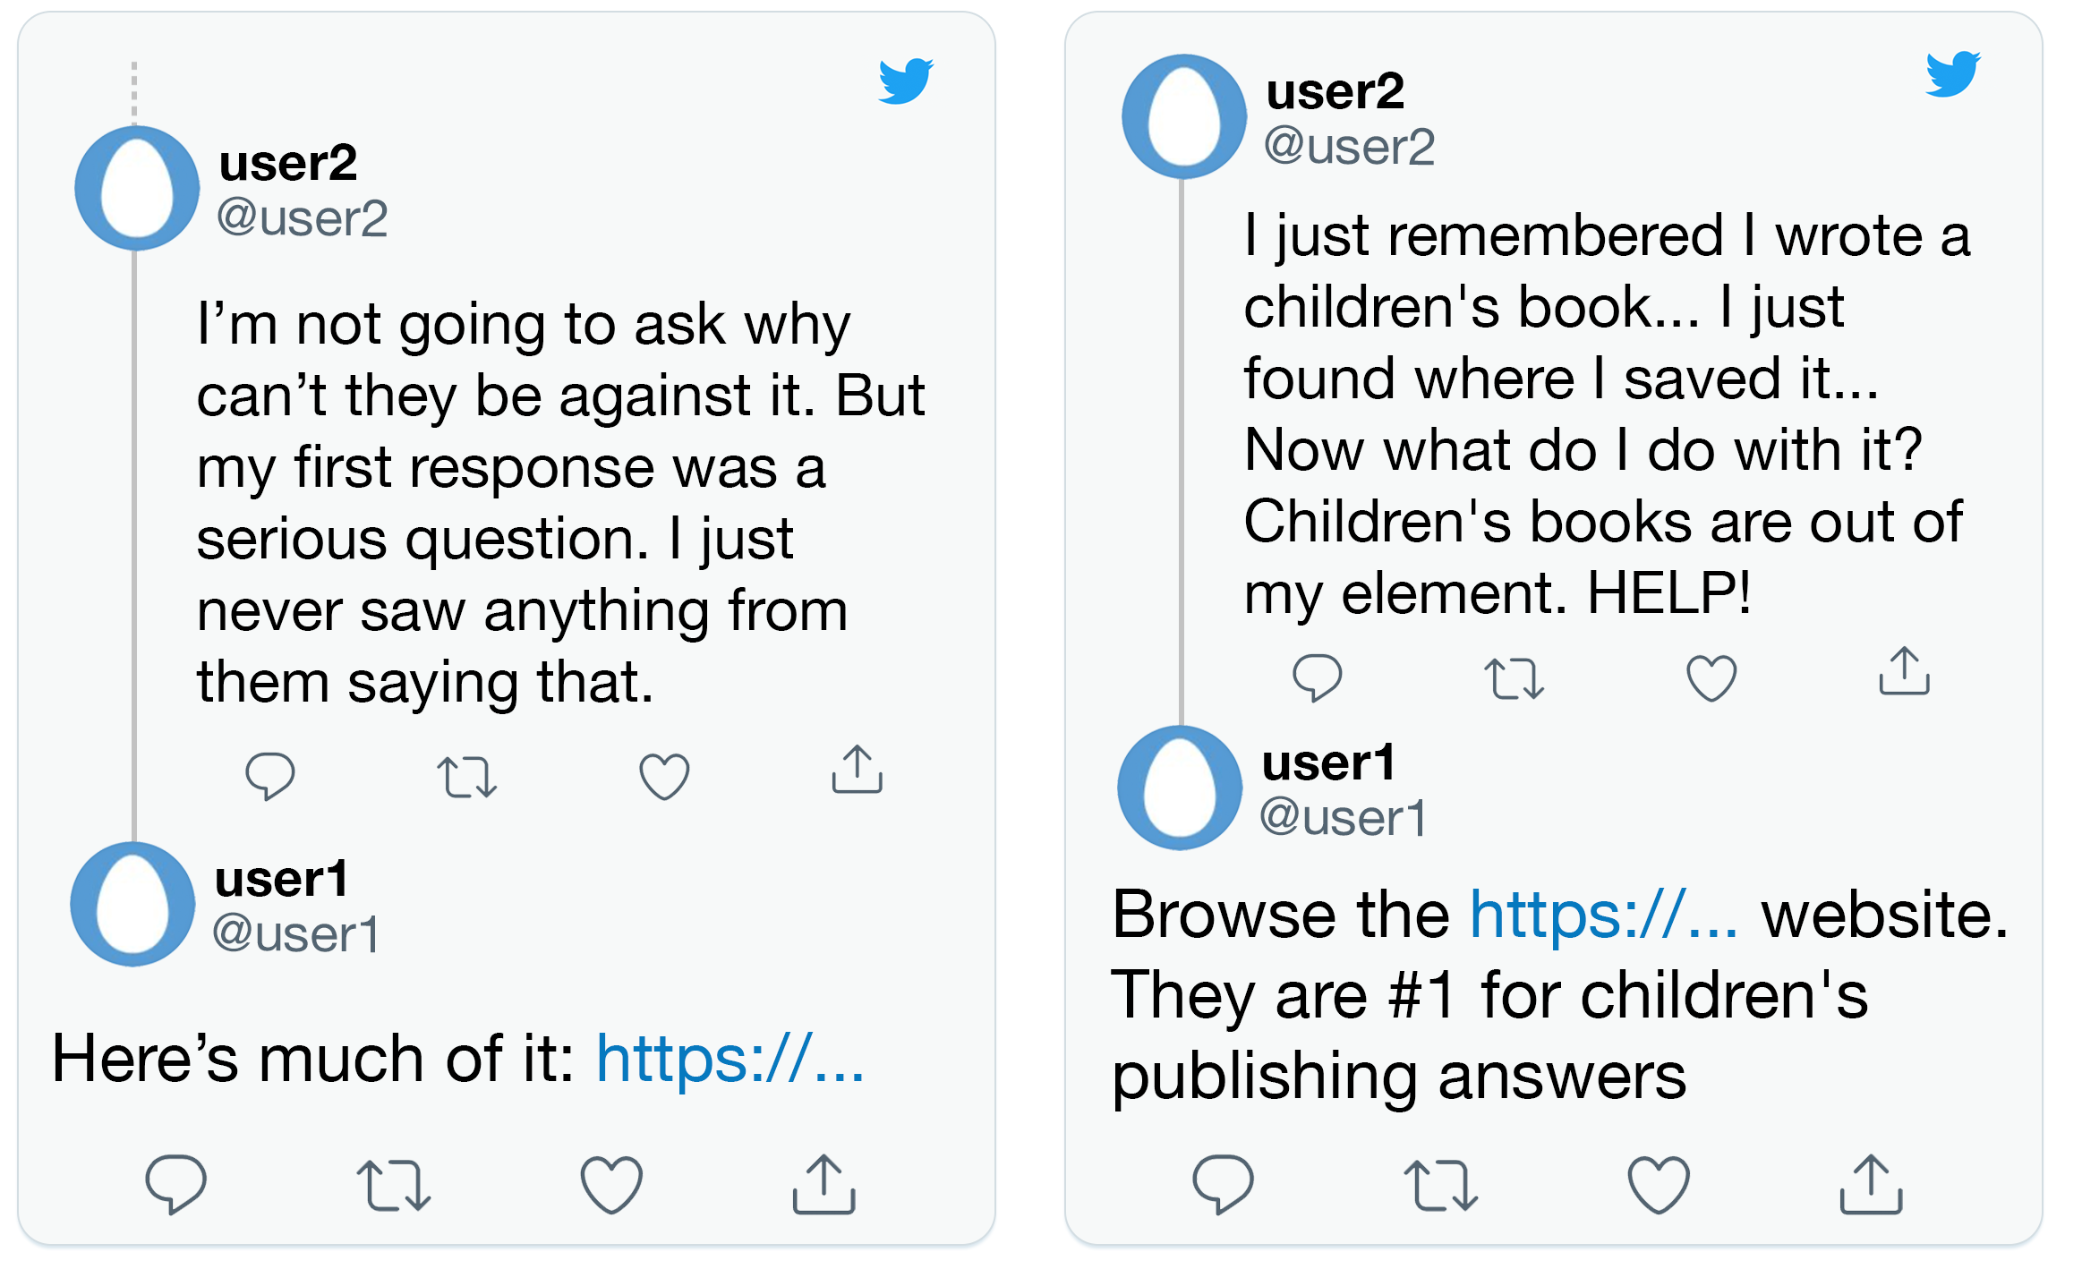Like user1's publishing answers tweet
The height and width of the screenshot is (1269, 2082).
[1659, 1185]
